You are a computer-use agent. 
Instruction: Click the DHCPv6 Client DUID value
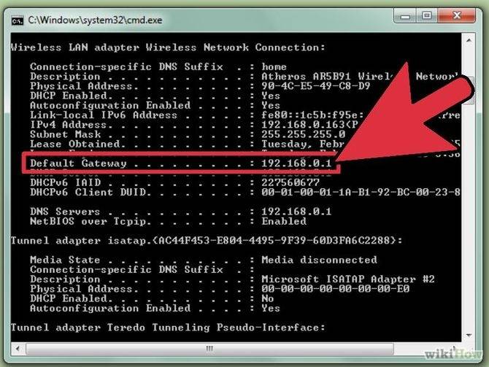point(361,192)
